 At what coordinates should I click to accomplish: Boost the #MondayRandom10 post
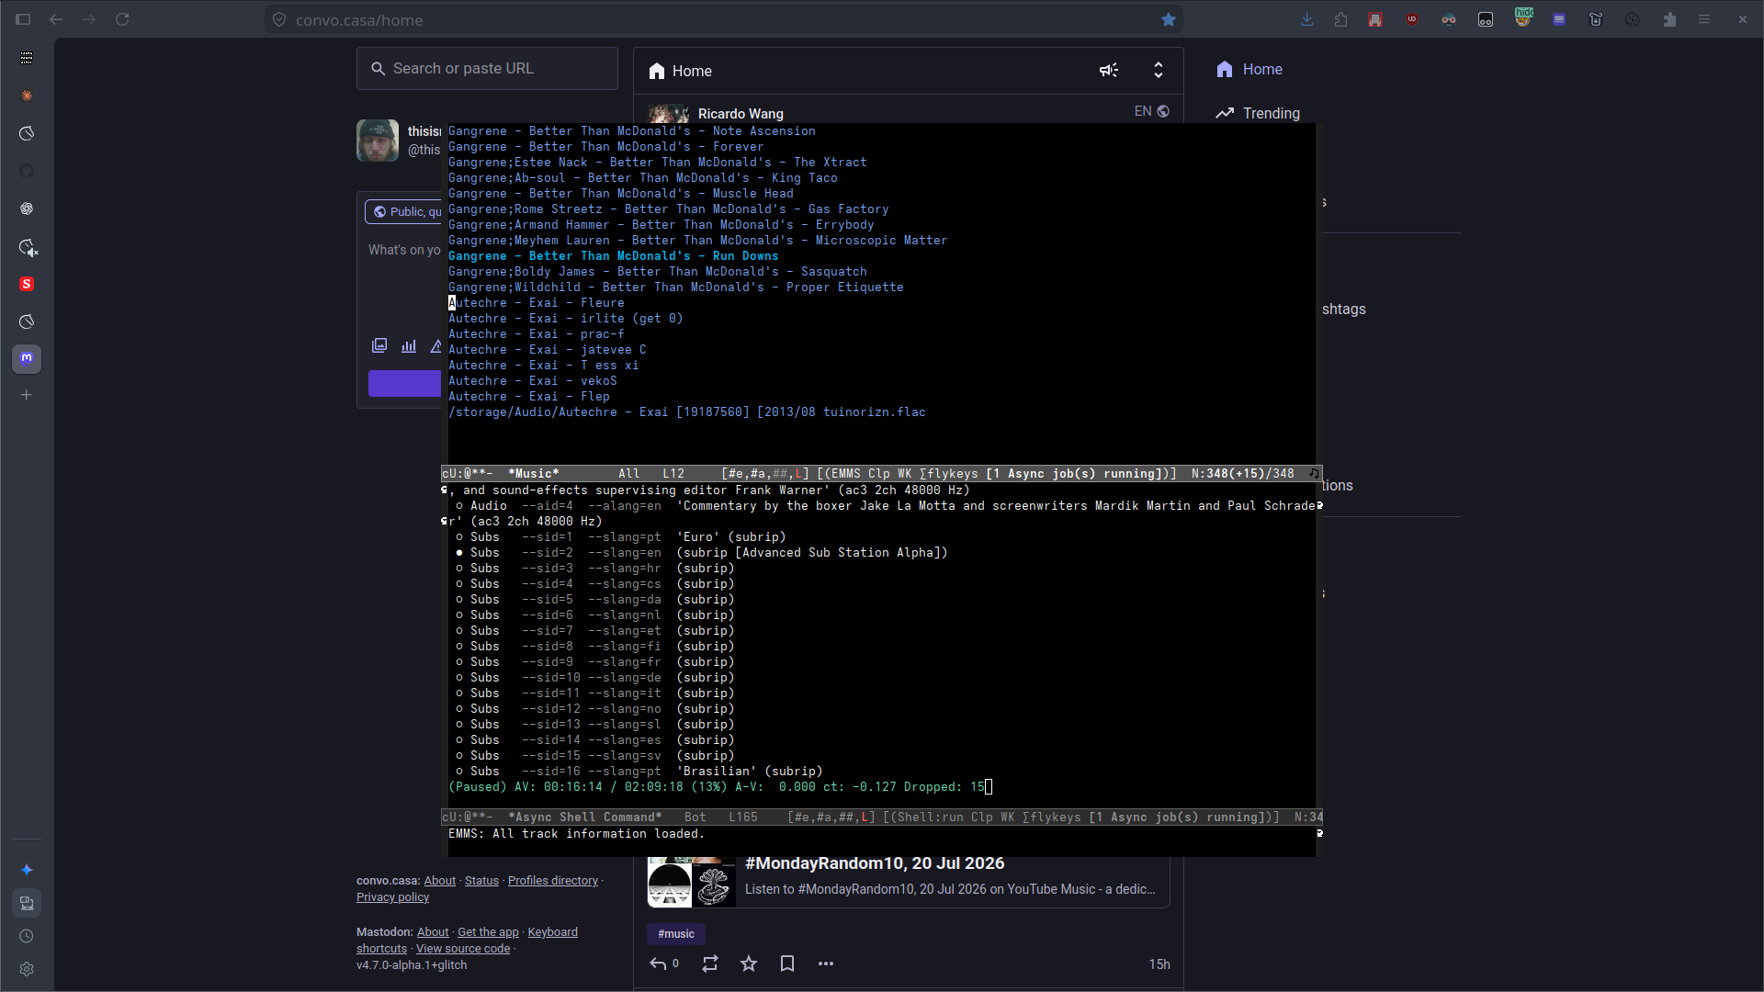point(710,964)
